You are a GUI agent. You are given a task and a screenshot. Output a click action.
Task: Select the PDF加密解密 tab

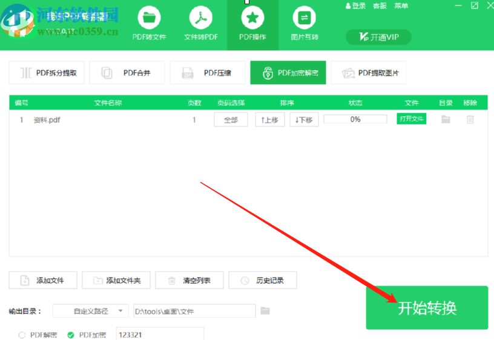point(288,73)
